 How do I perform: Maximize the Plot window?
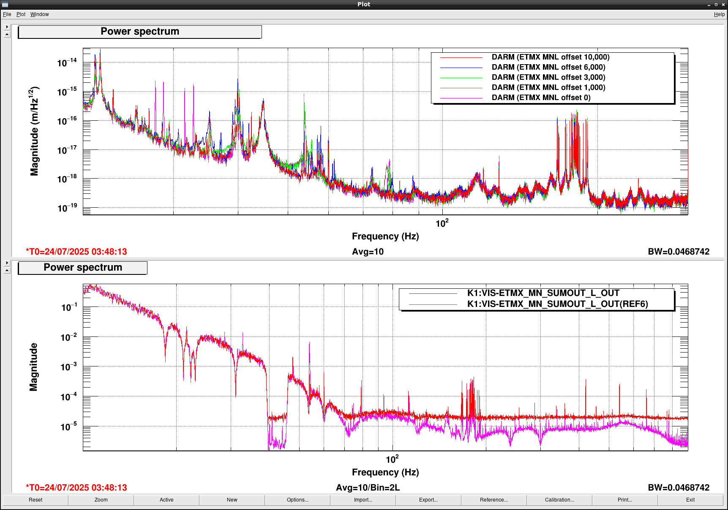(716, 5)
